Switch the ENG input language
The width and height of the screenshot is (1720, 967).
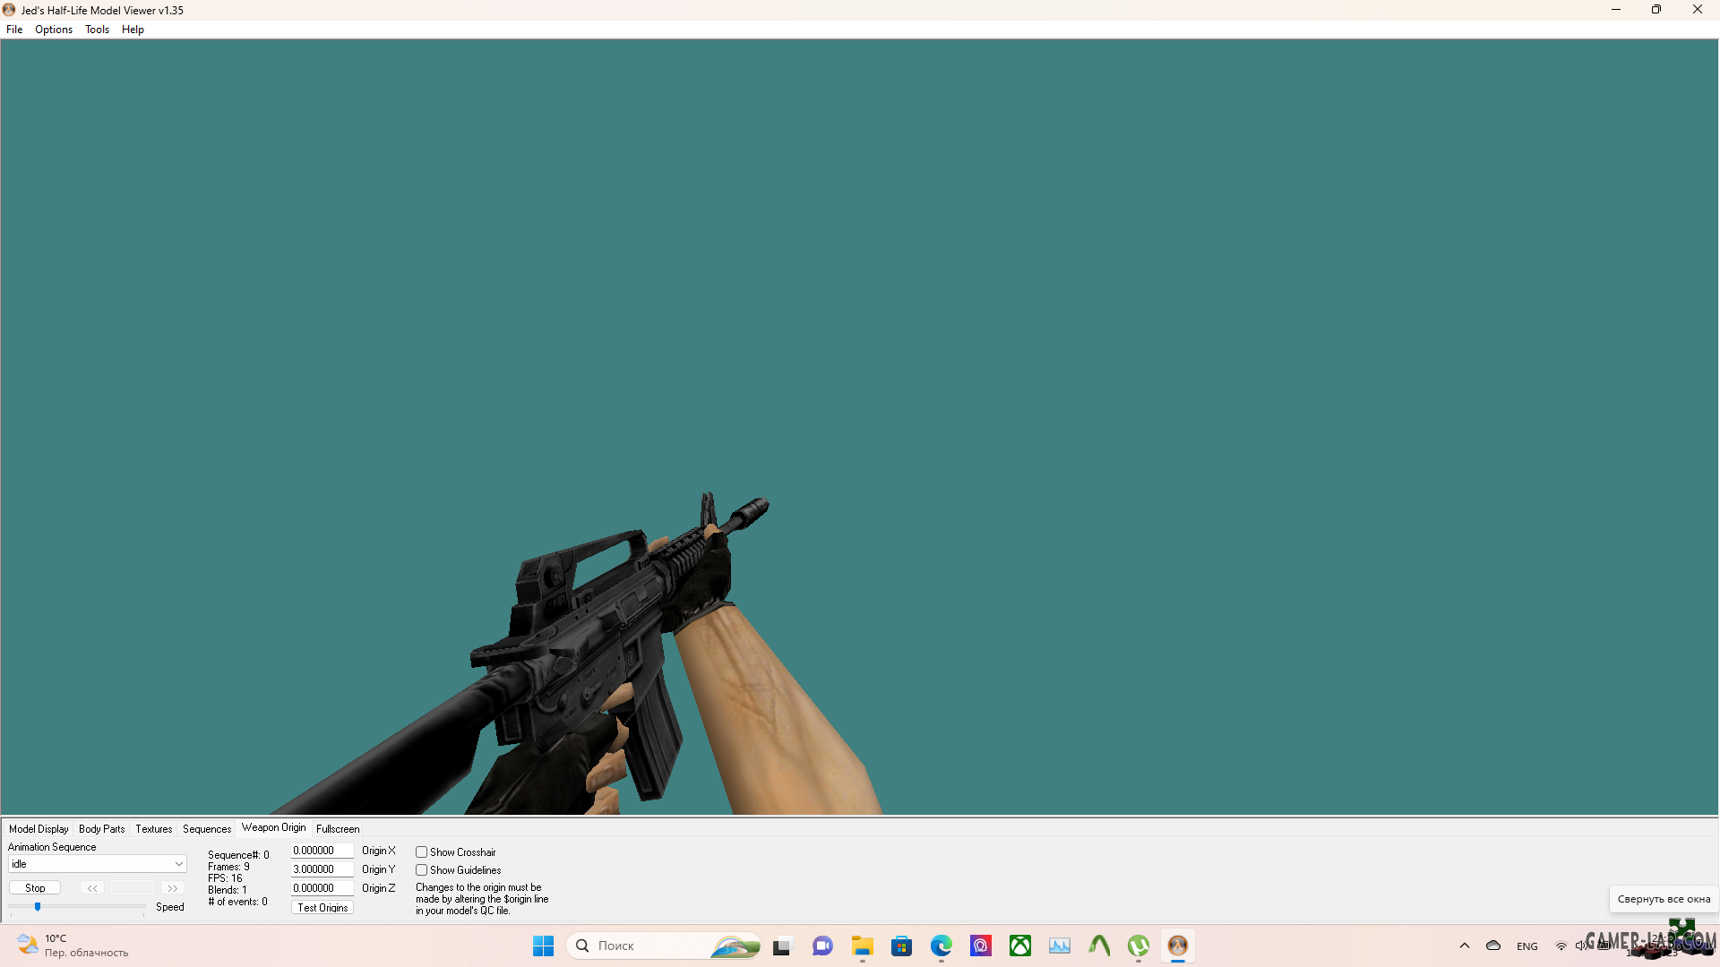click(x=1526, y=946)
